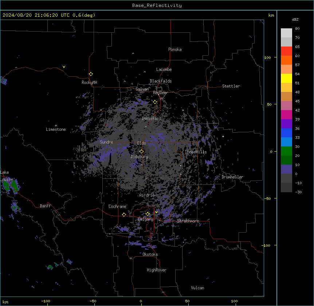The image size is (314, 306).
Task: Click the Lacombe city label
Action: coord(164,69)
